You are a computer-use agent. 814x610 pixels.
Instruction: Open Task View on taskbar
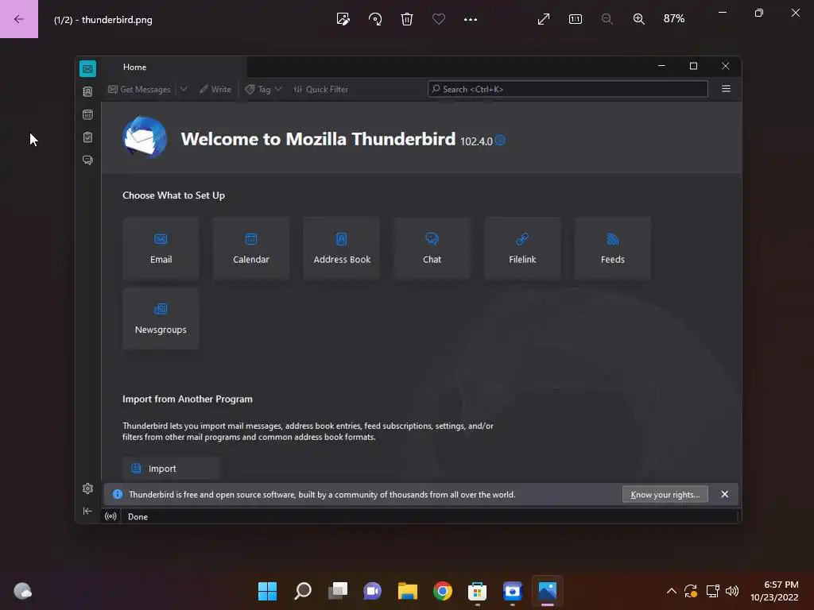pos(338,591)
